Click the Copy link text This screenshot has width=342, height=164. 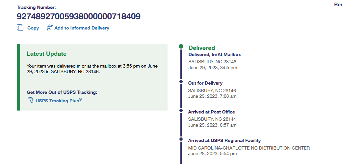[33, 28]
